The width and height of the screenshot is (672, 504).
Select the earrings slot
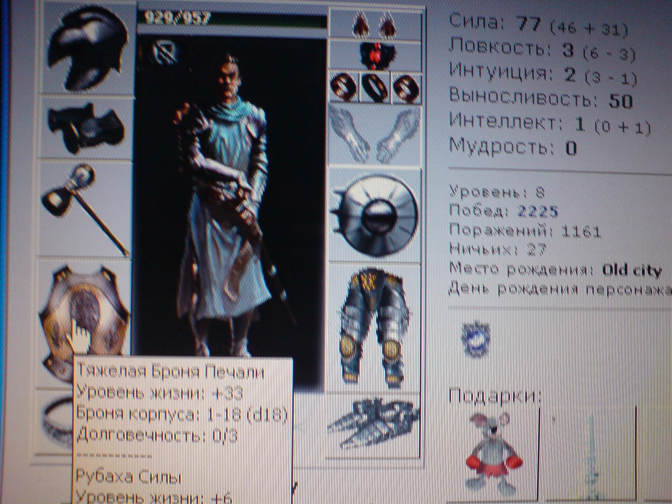coord(375,25)
